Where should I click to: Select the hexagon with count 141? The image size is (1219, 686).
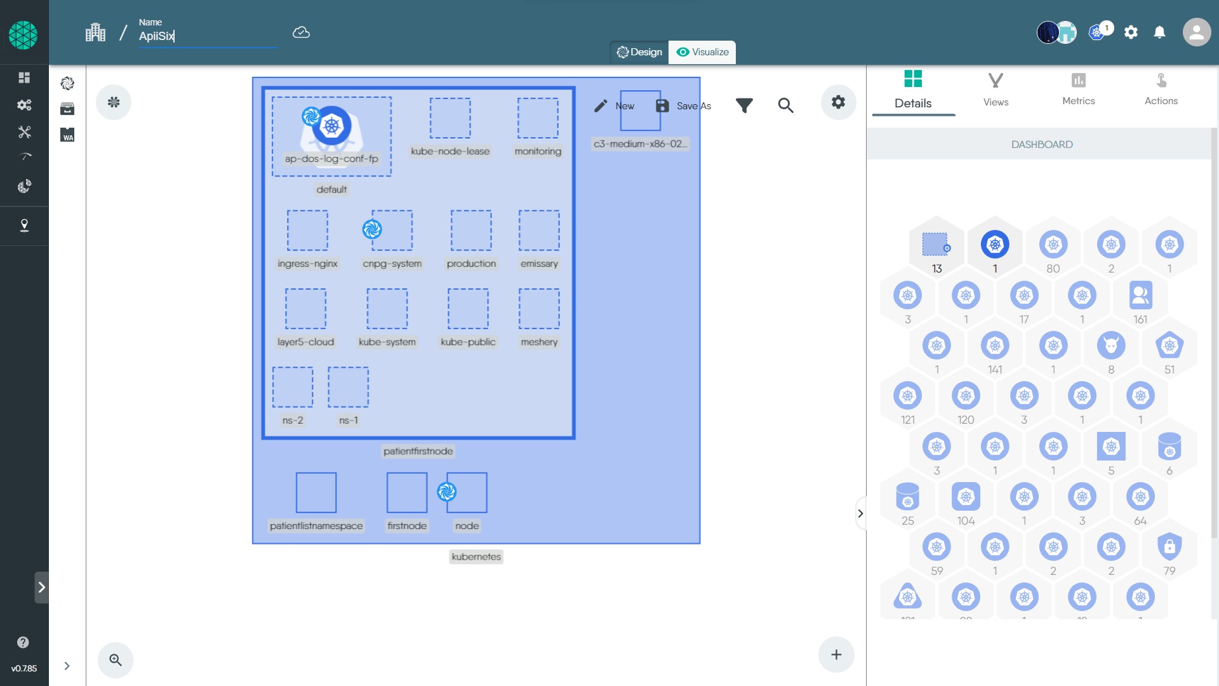[995, 349]
